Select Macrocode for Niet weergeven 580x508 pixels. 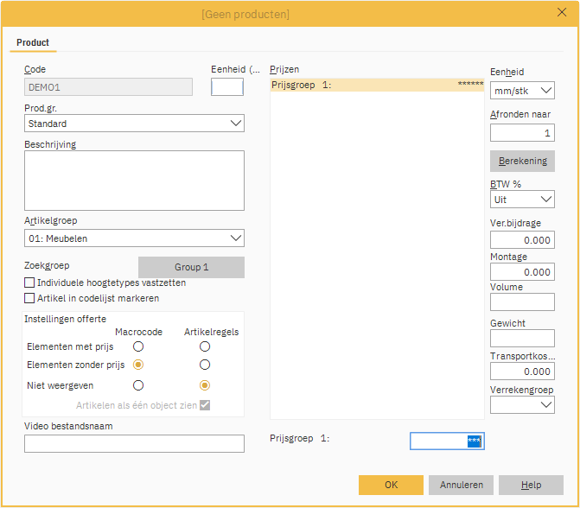pyautogui.click(x=138, y=385)
